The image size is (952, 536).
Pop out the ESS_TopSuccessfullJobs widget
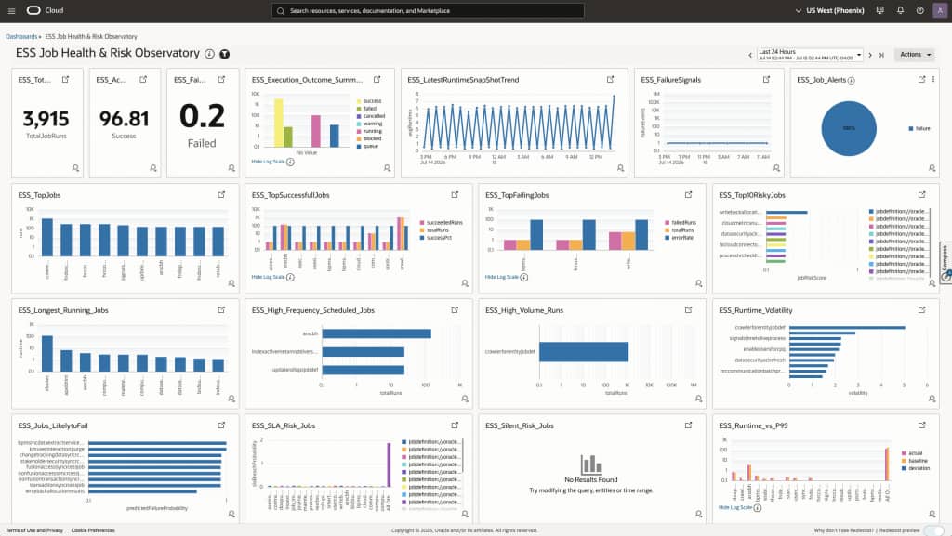[x=455, y=195]
